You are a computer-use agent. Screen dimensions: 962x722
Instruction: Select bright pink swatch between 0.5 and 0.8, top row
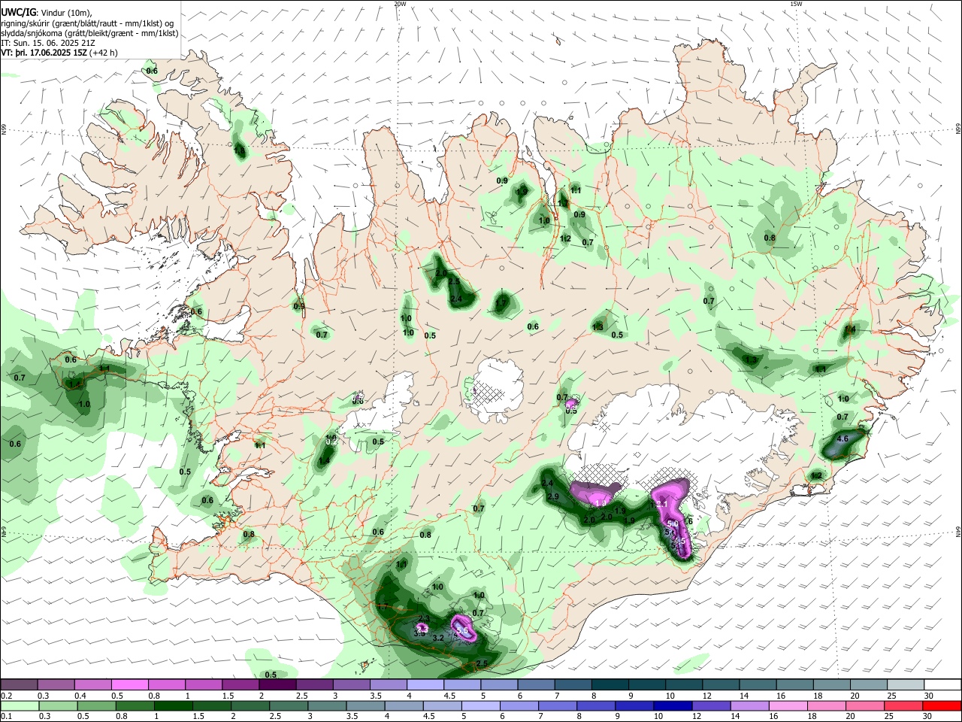130,684
